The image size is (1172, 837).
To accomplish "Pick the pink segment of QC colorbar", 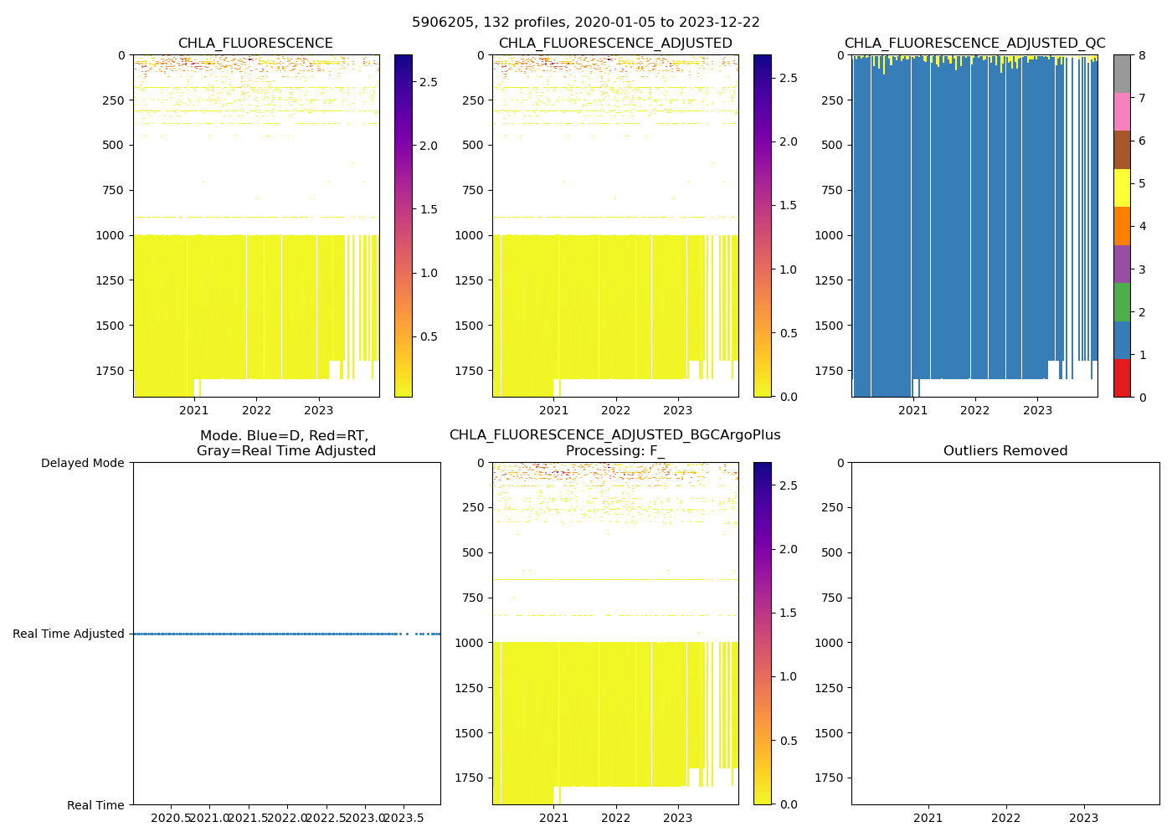I will pos(1122,112).
